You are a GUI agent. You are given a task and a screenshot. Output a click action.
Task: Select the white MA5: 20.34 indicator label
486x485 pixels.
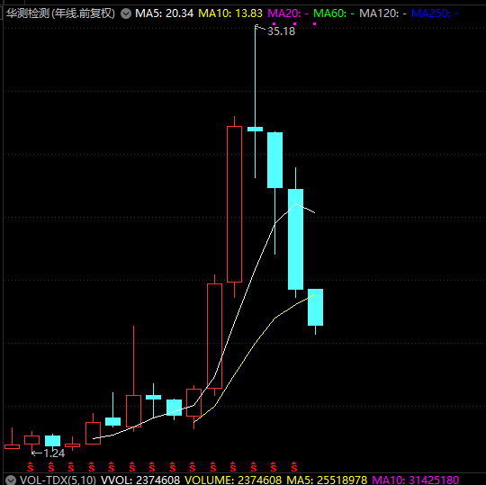[165, 13]
